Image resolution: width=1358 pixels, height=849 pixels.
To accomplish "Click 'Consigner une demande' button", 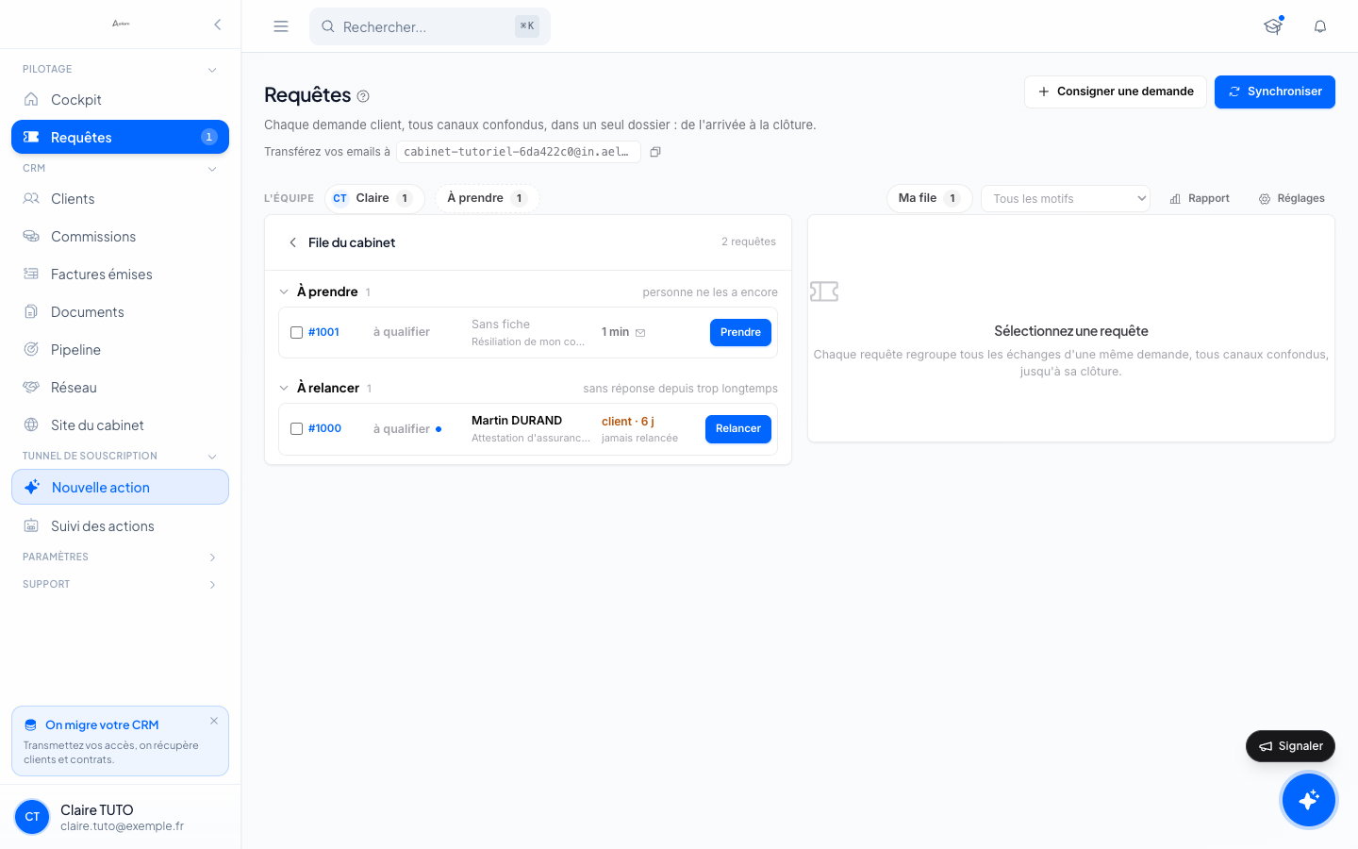I will 1116,92.
